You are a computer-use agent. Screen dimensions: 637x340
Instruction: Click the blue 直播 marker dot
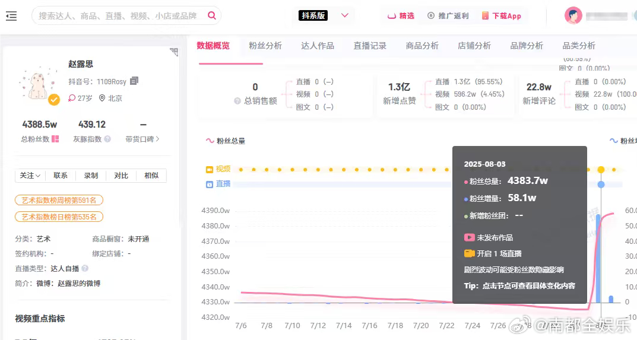coord(601,185)
